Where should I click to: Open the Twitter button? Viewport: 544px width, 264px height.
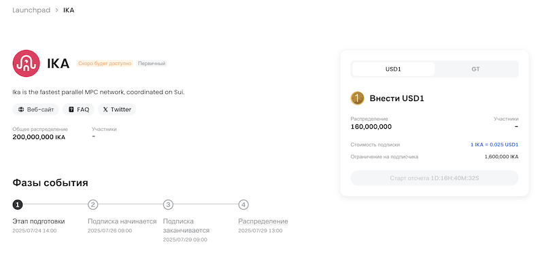coord(117,109)
